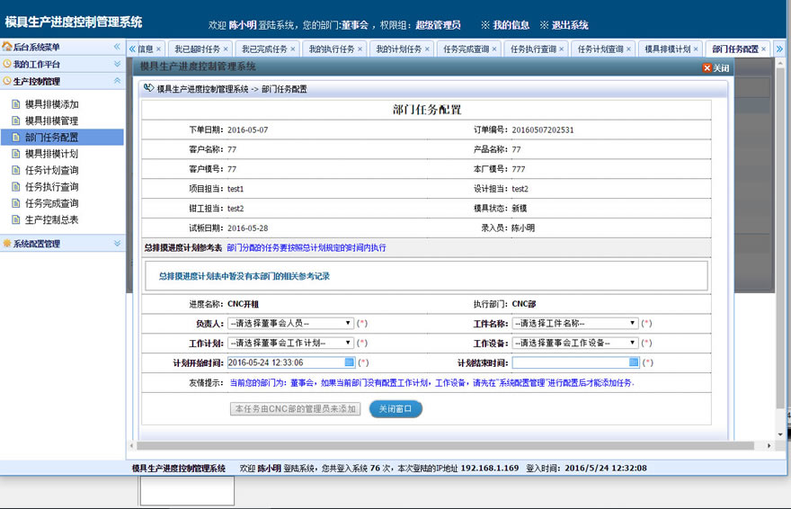
Task: Open calendar picker for 计划结束时间
Action: [634, 362]
